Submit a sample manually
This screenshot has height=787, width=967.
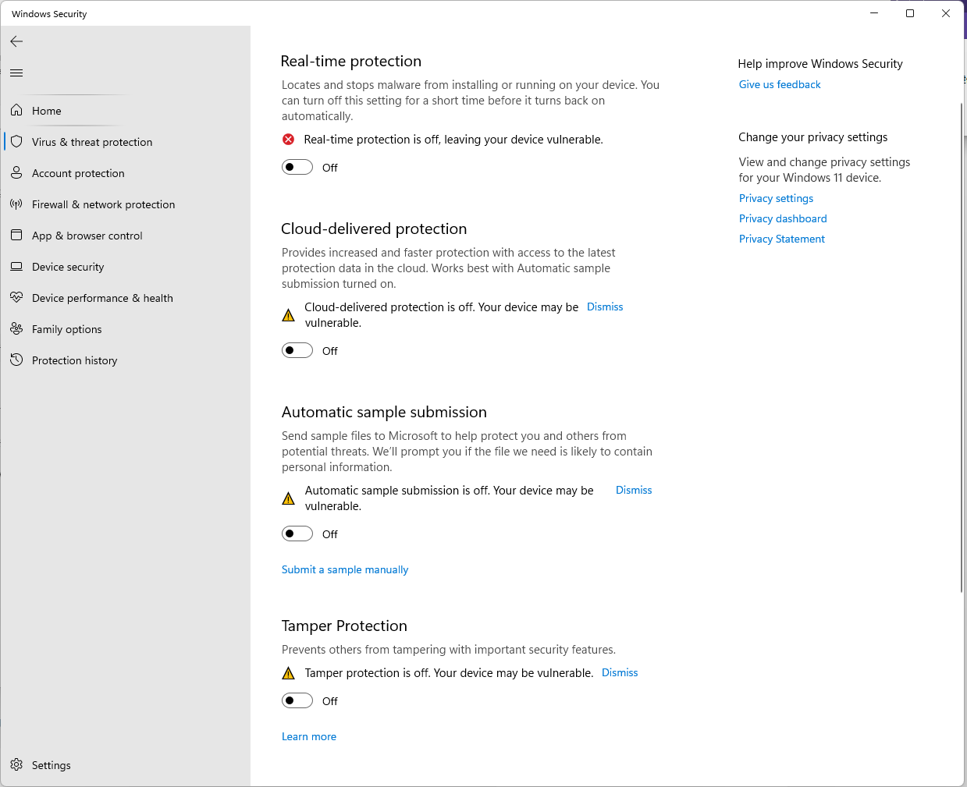[x=344, y=569]
